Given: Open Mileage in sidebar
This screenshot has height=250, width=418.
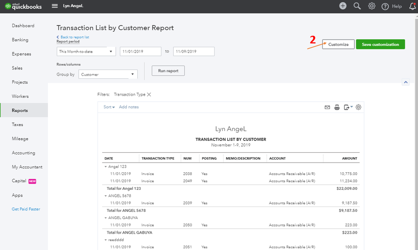Looking at the screenshot, I should (20, 138).
